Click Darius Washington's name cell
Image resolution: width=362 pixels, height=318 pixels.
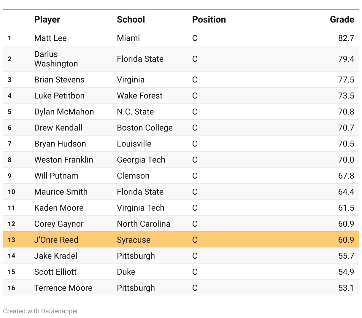point(56,59)
